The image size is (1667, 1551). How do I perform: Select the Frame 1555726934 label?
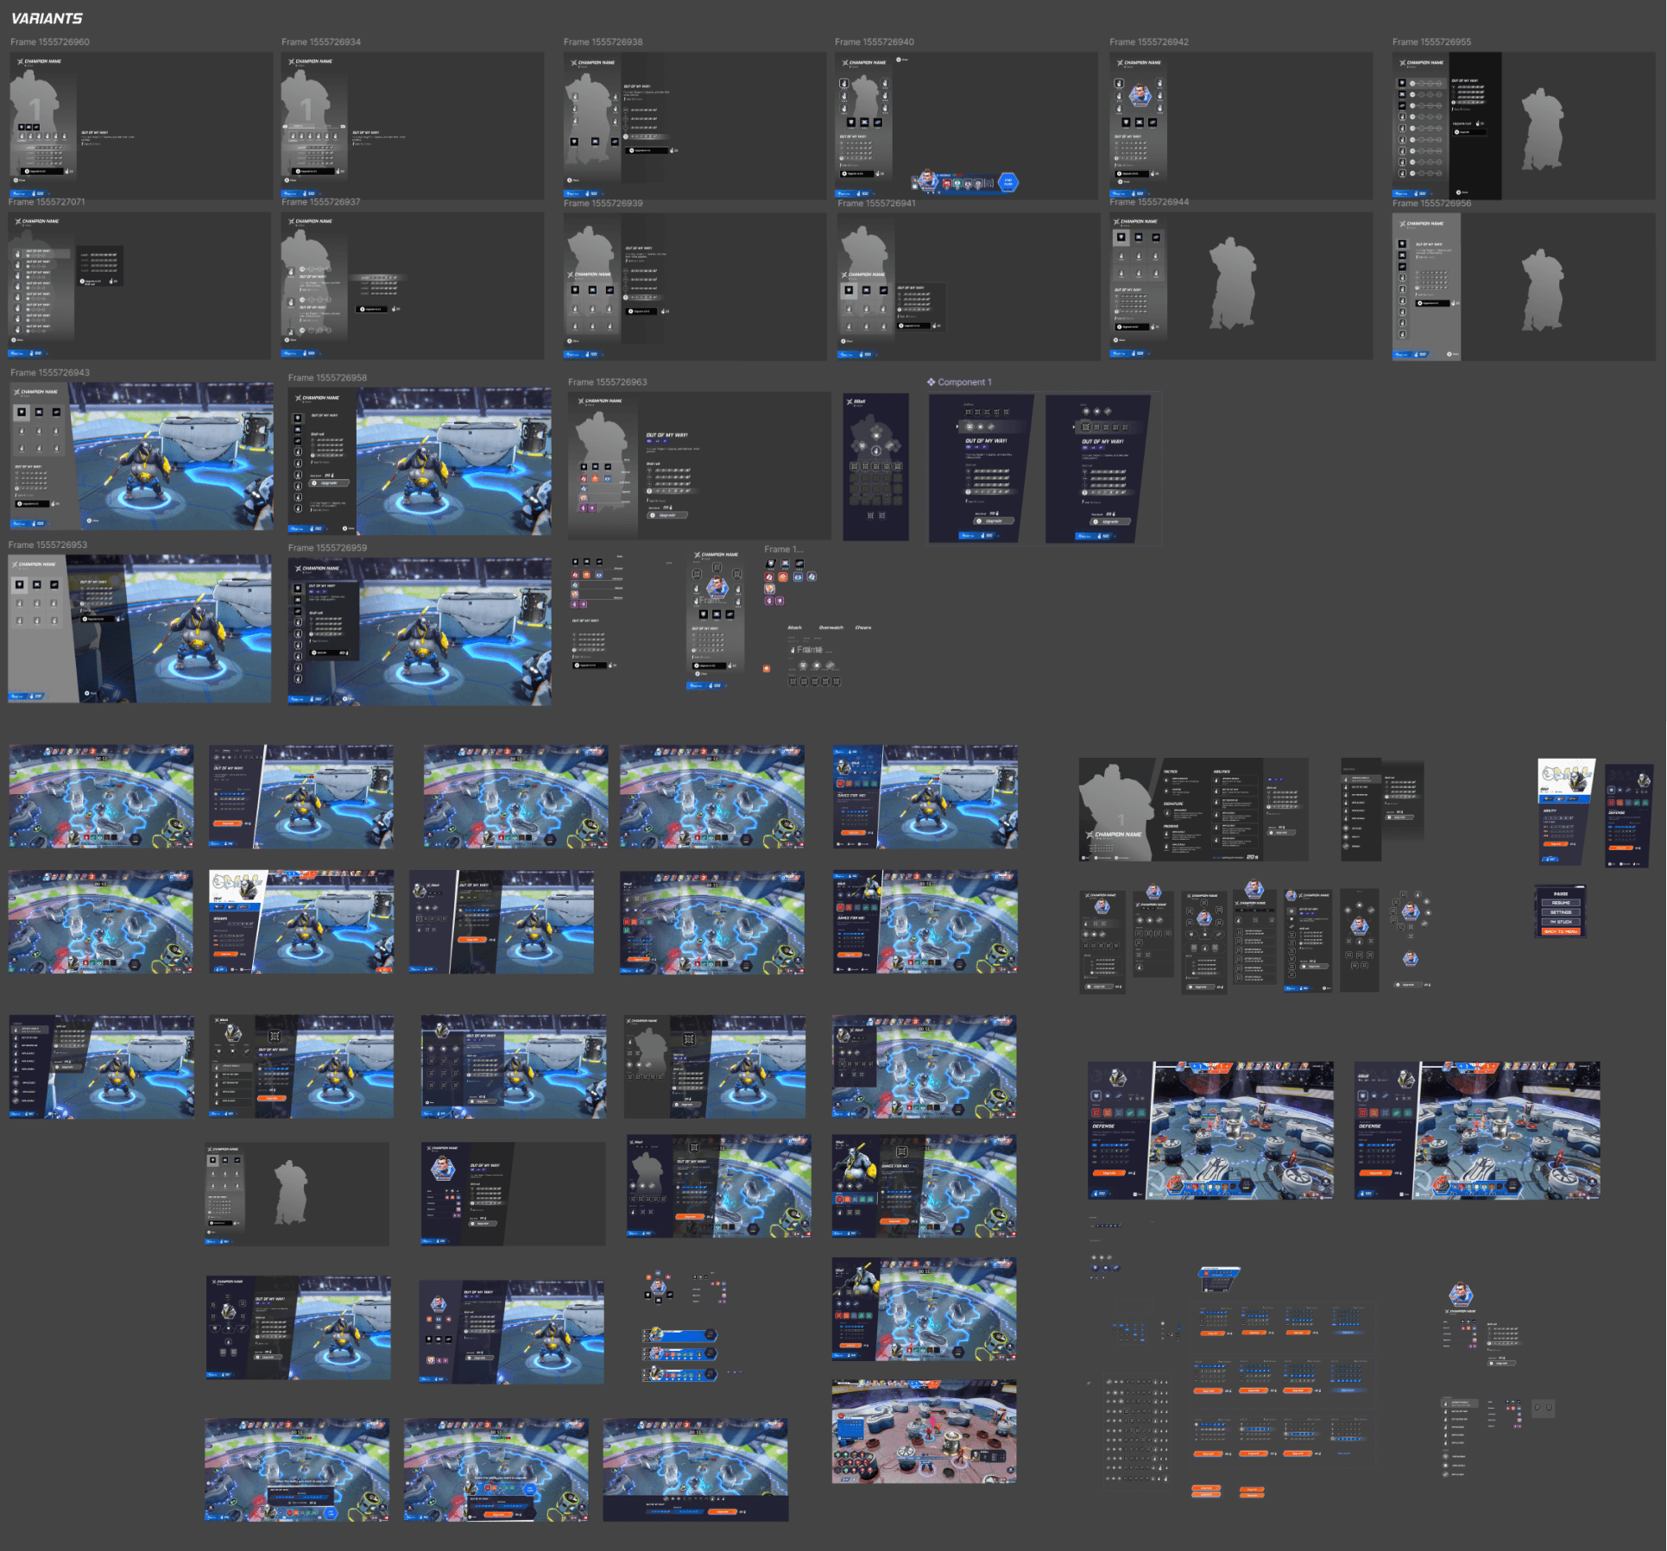click(320, 41)
